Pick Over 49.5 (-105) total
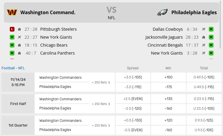The image size is (223, 136). click(204, 77)
